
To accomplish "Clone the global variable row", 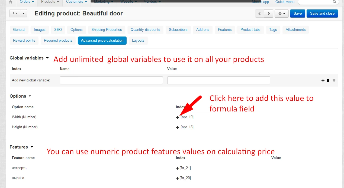I will pyautogui.click(x=328, y=80).
